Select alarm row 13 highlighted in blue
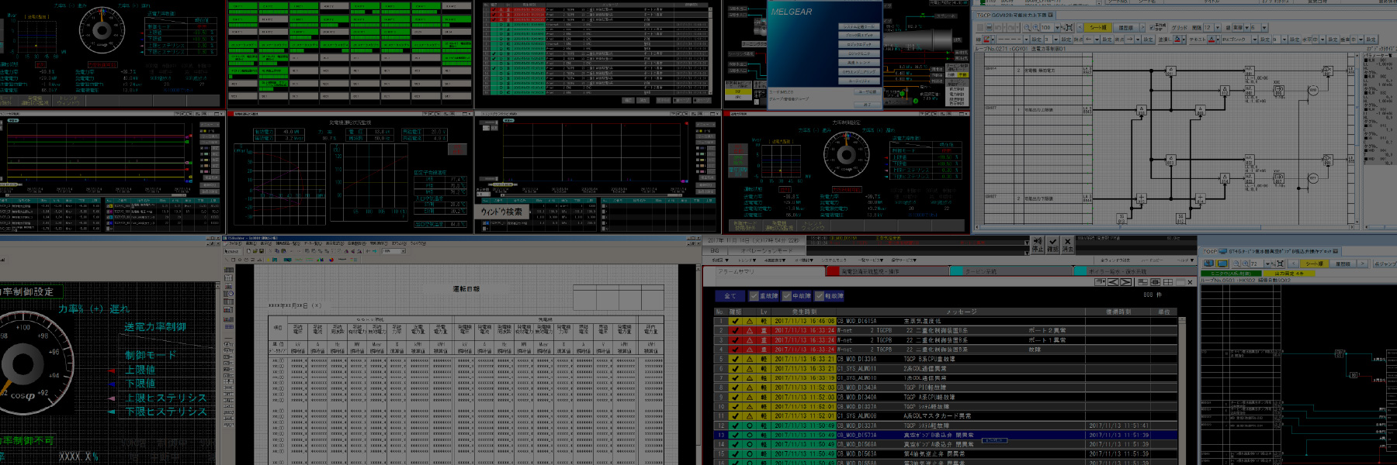Screen dimensions: 1397x465 coord(931,435)
